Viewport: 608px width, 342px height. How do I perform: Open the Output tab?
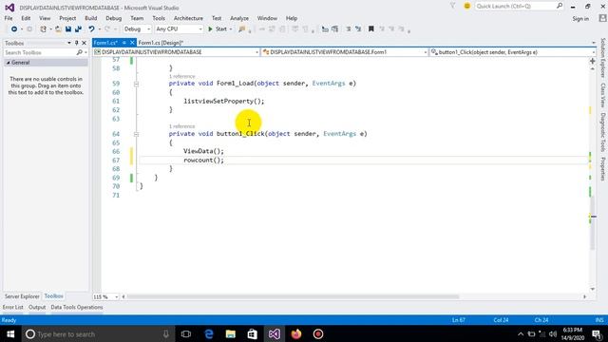[x=37, y=307]
